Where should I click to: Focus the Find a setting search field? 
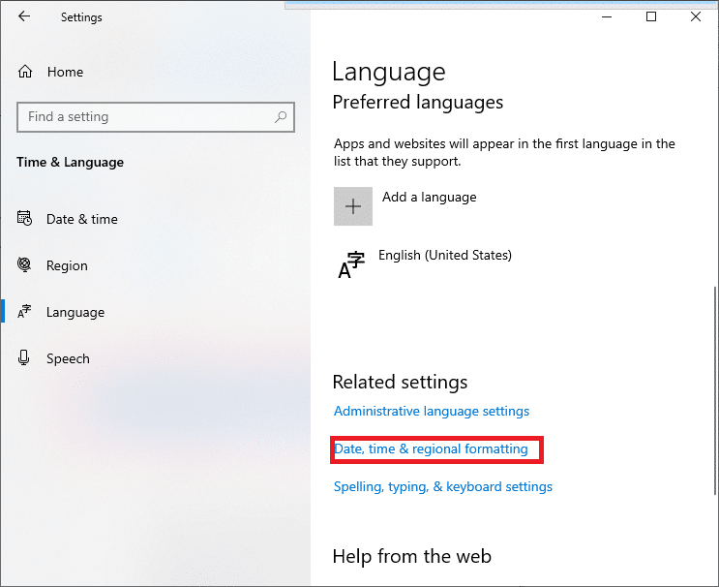[x=145, y=117]
